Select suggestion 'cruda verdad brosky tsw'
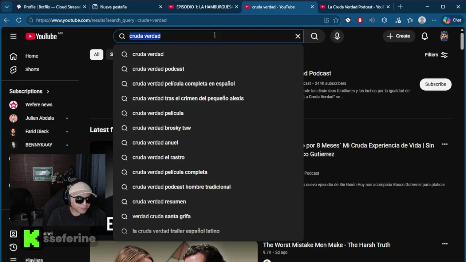This screenshot has height=262, width=466. (208, 128)
